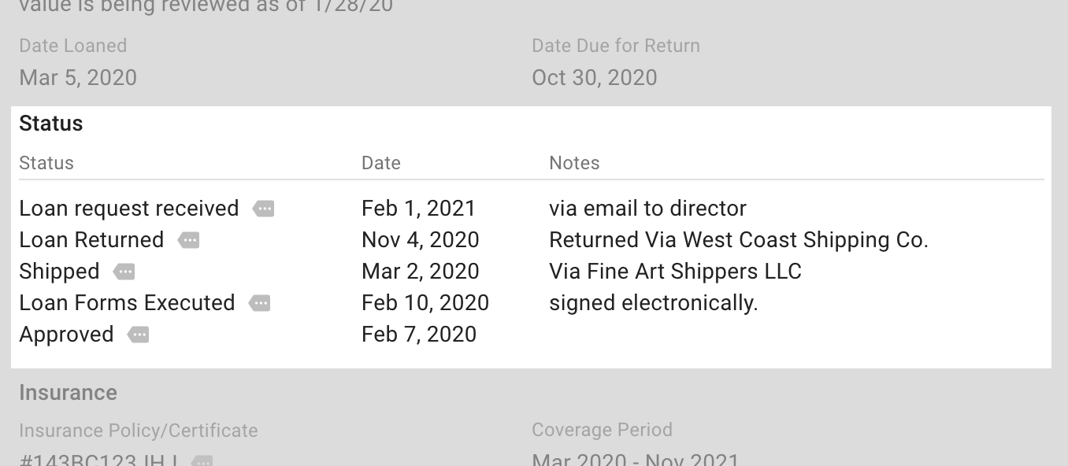Select the Loan Returned status entry

click(x=91, y=240)
